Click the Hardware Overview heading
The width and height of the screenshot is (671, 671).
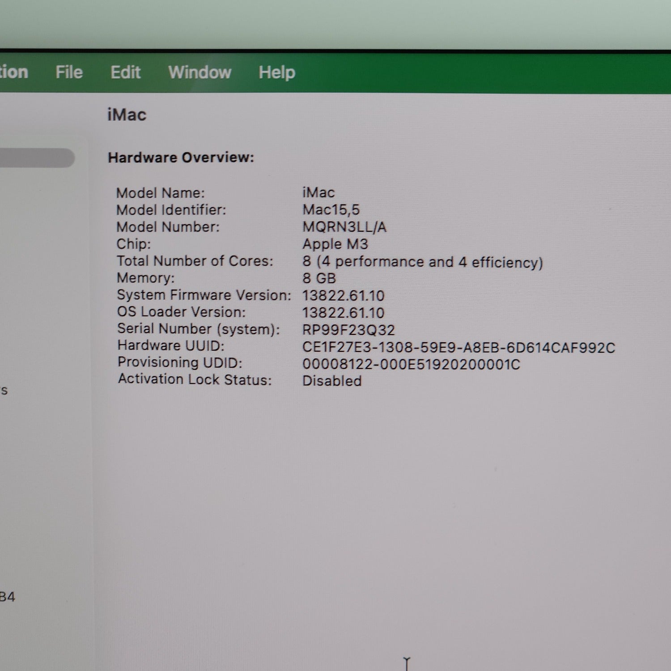tap(181, 157)
